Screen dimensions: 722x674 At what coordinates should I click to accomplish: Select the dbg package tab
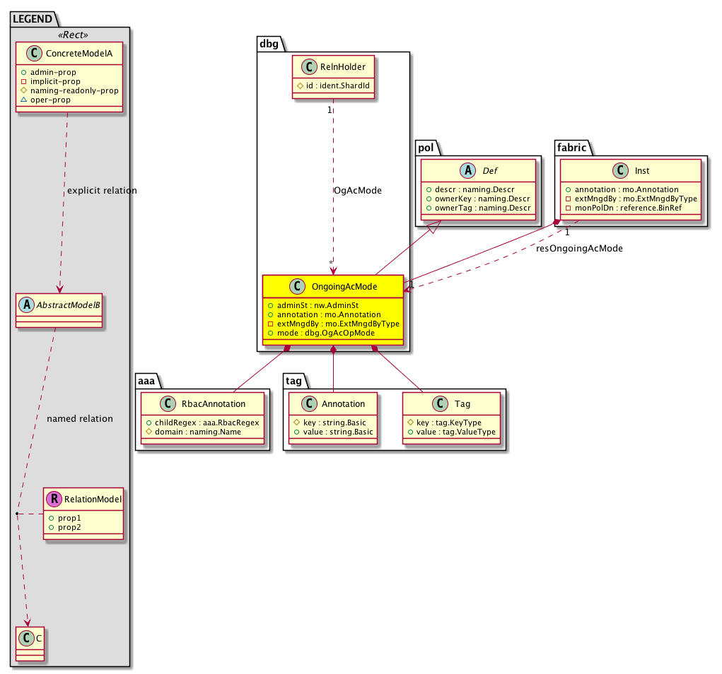click(x=269, y=44)
